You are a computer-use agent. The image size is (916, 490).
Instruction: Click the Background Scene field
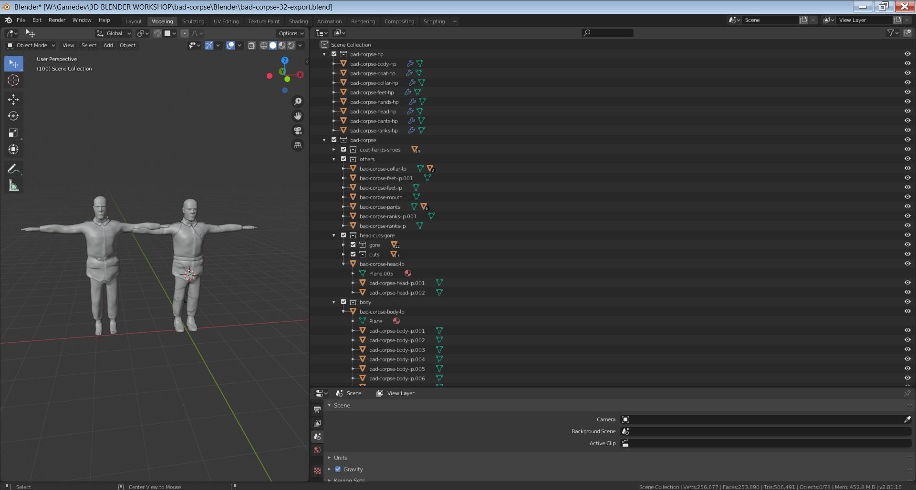[x=766, y=431]
